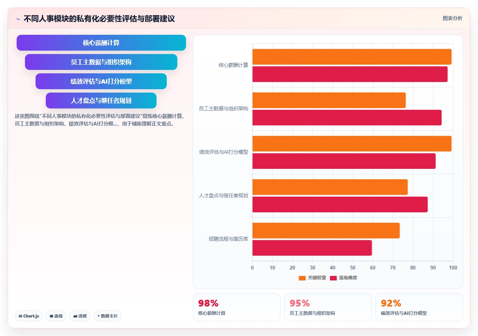
Task: Click the red bar for 招聘流程与简历库
Action: (312, 248)
